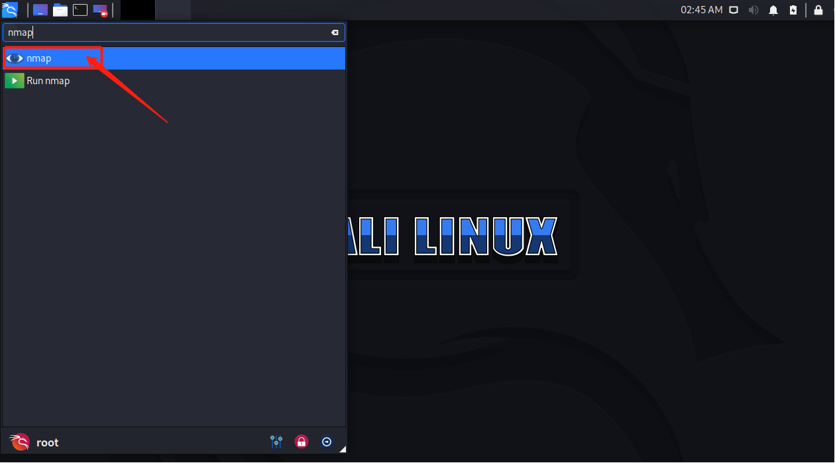
Task: Click the panel lock screen padlock
Action: 818,10
